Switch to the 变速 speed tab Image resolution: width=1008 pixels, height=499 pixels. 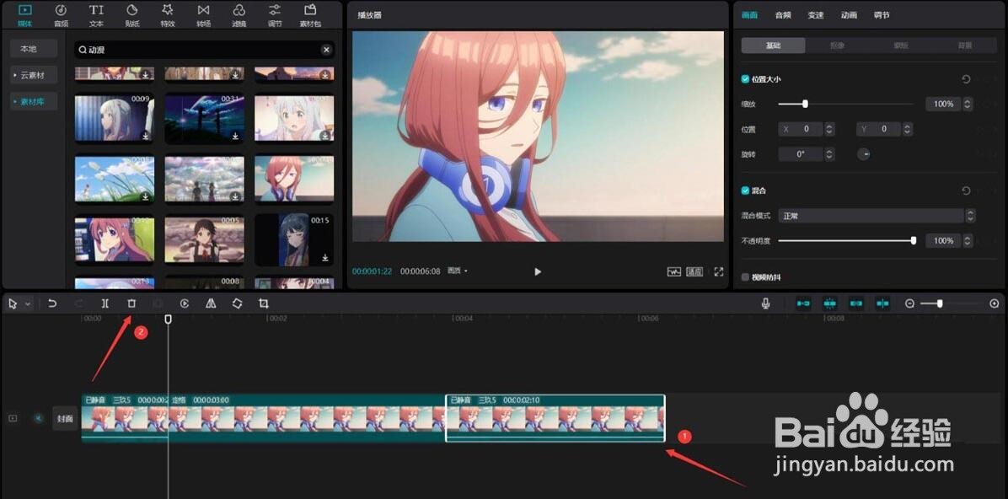coord(816,15)
